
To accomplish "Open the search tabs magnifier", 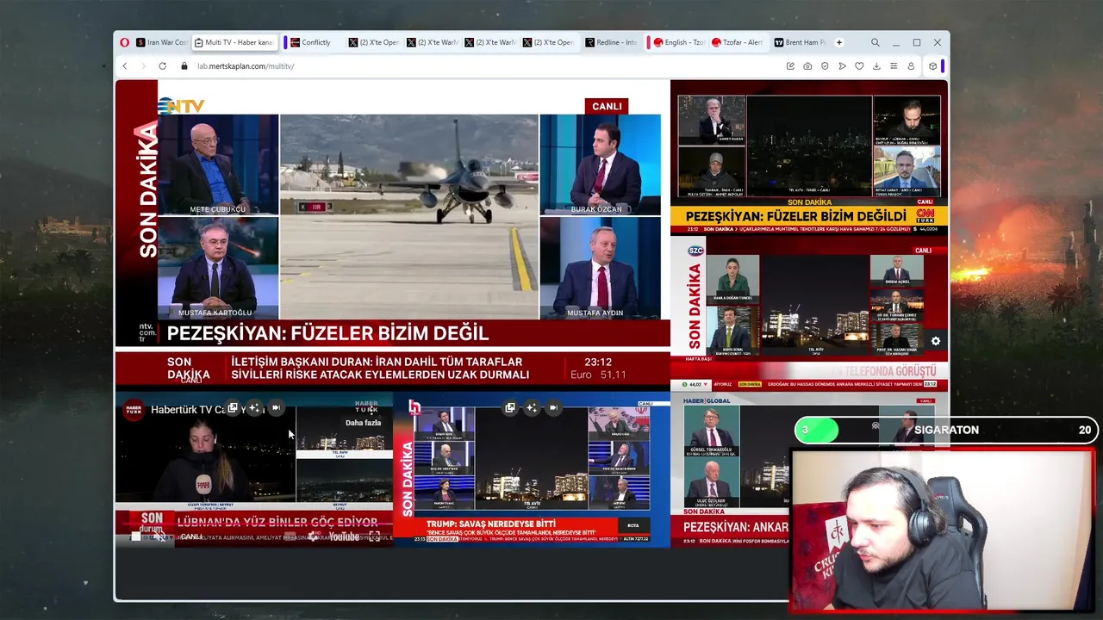I will tap(875, 42).
